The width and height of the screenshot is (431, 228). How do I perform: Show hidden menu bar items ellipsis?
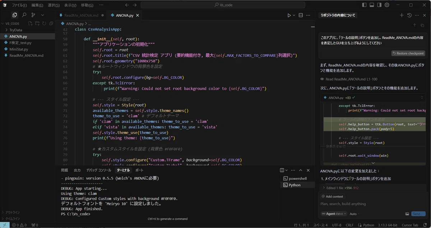pos(101,5)
